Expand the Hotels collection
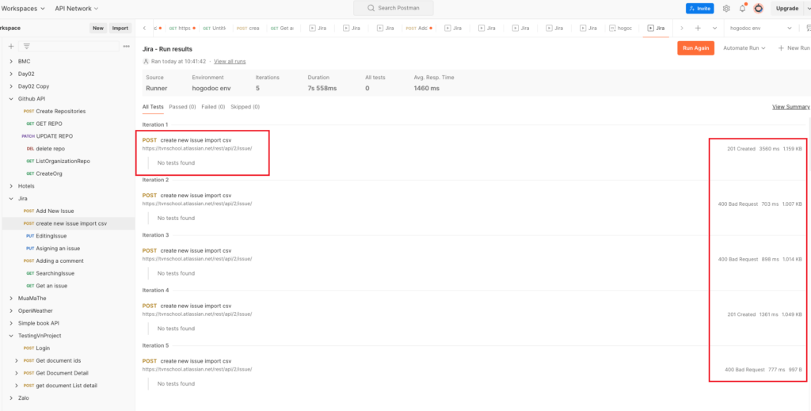 click(11, 185)
